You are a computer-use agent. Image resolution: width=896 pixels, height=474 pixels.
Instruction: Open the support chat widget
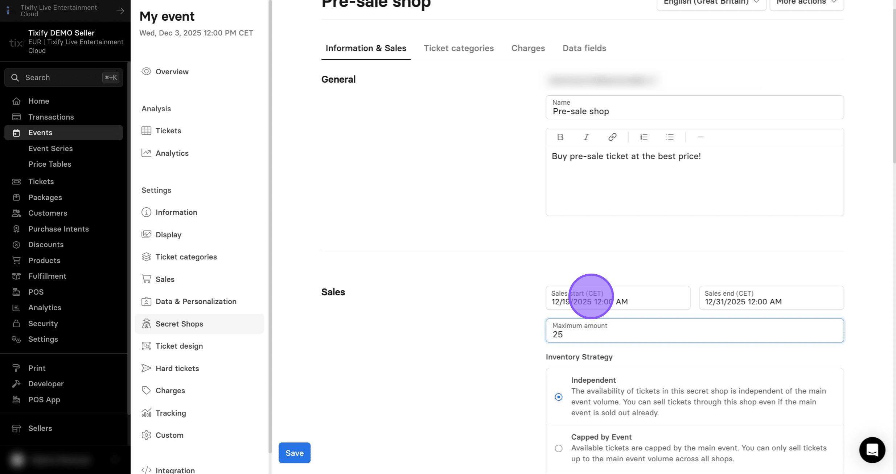click(872, 450)
